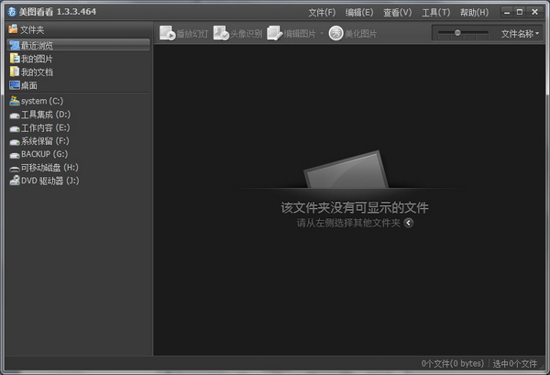
Task: Click the 选中0个文件 status text
Action: click(515, 364)
